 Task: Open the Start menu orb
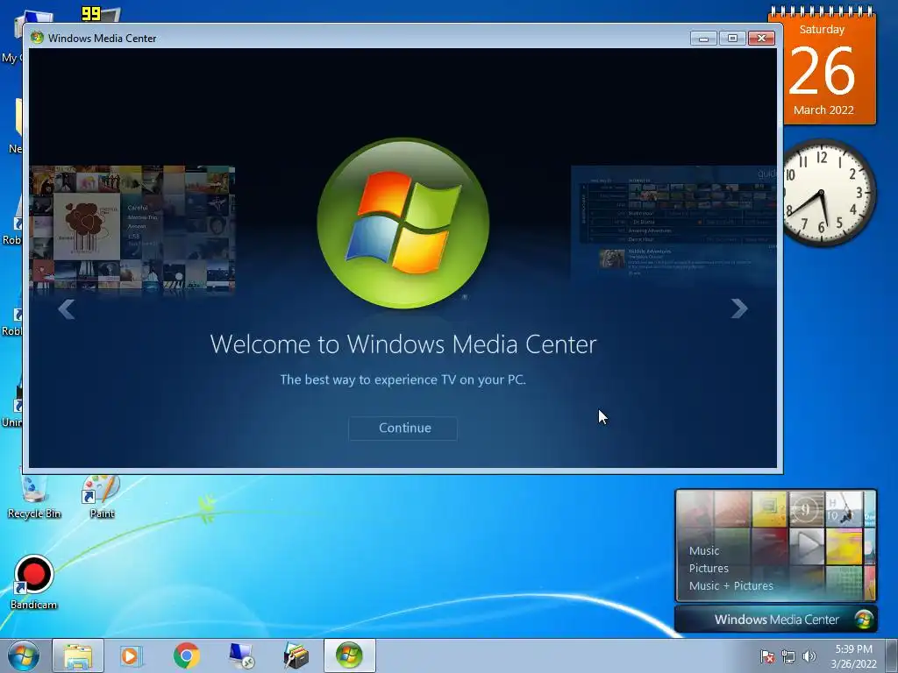coord(24,655)
